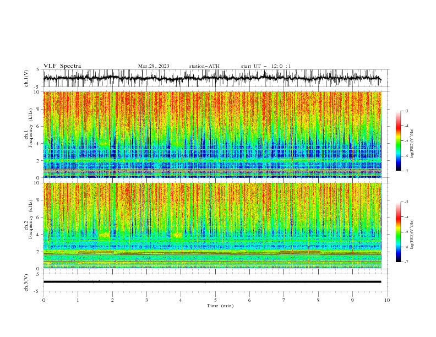436x337 pixels.
Task: Click the ch.1 "Frequency (kHz)" axis label
Action: (31, 127)
